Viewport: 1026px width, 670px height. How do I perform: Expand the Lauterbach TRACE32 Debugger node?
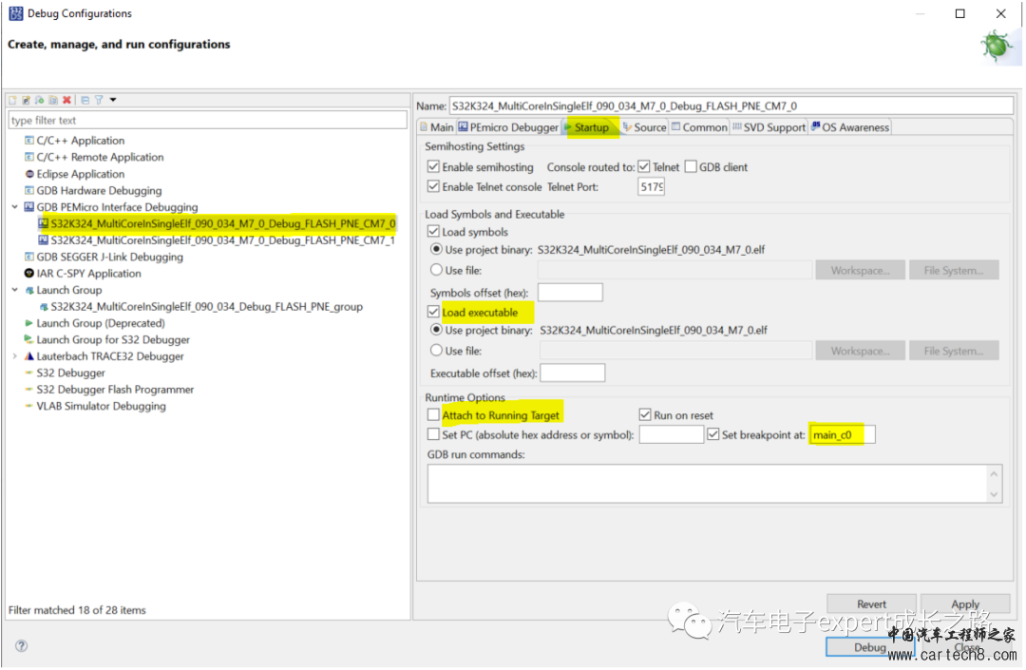14,356
